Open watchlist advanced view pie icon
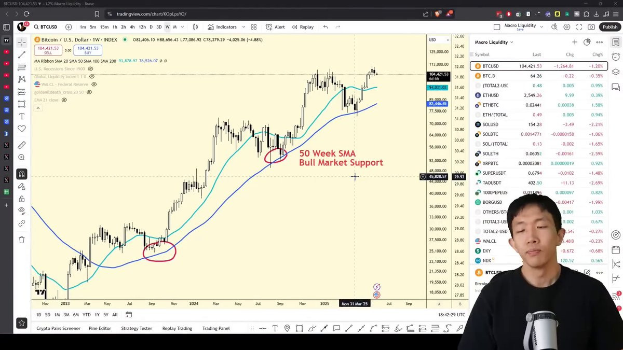 click(x=587, y=42)
